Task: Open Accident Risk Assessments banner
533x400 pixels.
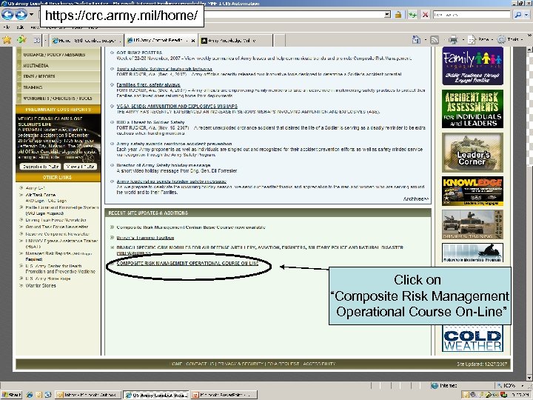Action: tap(472, 109)
